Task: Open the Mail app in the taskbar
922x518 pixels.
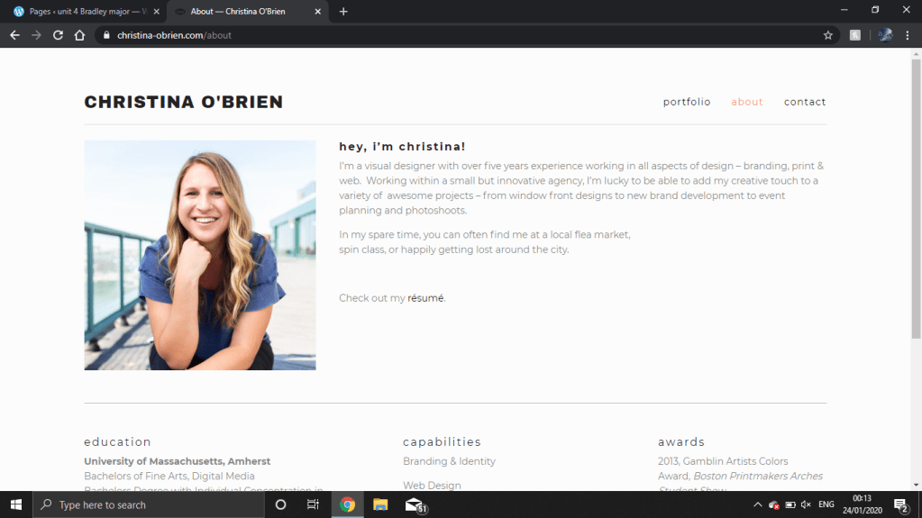Action: coord(415,504)
